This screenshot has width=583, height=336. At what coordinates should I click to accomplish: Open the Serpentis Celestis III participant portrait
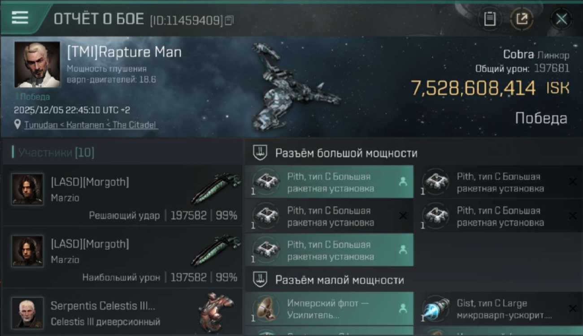[27, 313]
